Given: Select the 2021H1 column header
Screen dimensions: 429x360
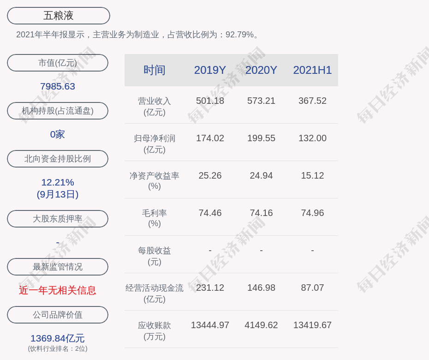Looking at the screenshot, I should tap(312, 70).
